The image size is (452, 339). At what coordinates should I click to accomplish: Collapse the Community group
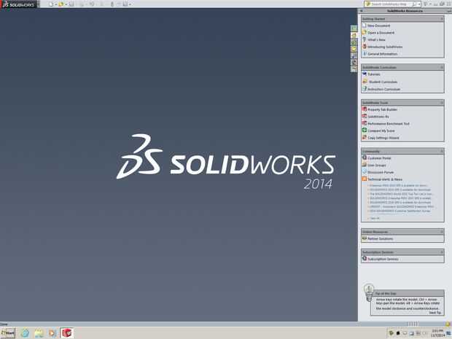[442, 151]
